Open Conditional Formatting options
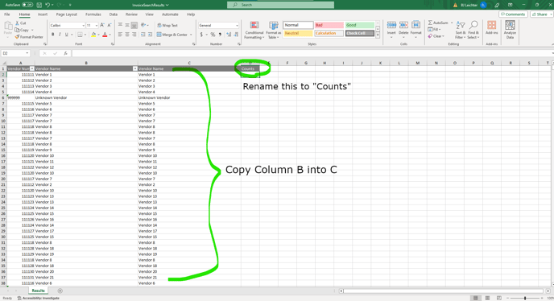Viewport: 554px width, 301px height. 254,30
